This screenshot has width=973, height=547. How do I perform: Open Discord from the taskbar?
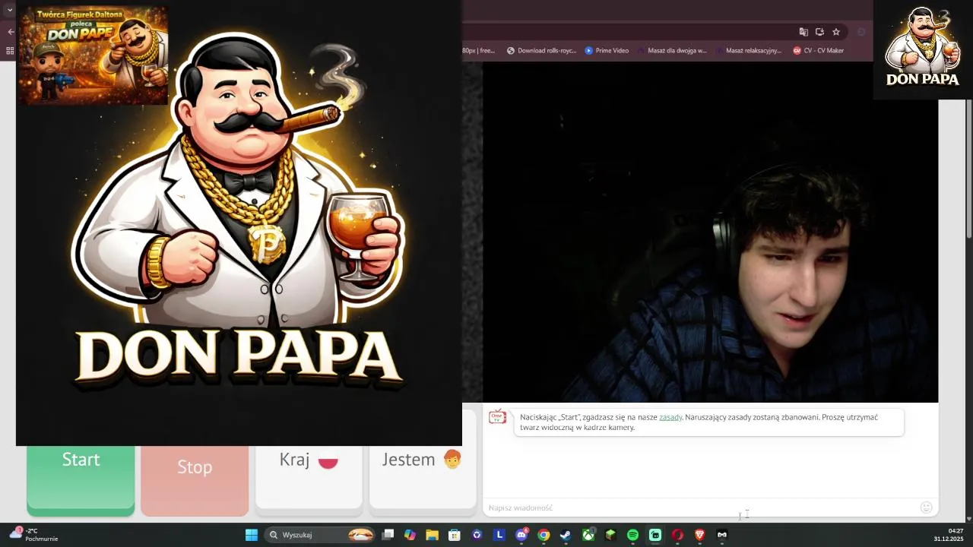[521, 535]
